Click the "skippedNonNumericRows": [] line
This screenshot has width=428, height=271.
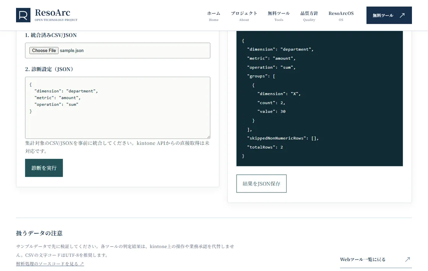pyautogui.click(x=283, y=138)
